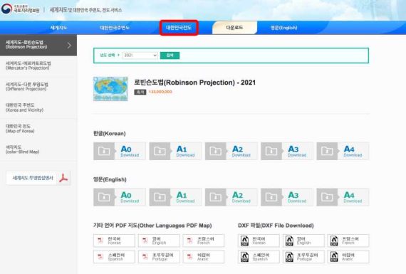Screen dimensions: 406x274
Task: Click Other Languages PDF Map heading
Action: coord(152,226)
